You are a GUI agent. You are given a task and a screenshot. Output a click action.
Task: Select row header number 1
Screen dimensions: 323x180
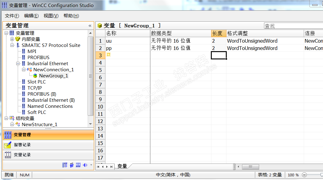click(100, 41)
